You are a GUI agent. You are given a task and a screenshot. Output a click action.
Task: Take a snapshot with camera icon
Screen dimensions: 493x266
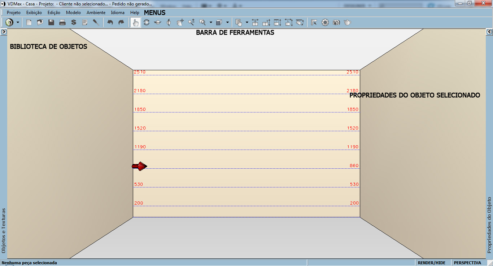(336, 22)
